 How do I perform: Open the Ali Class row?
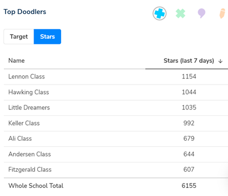pos(116,139)
